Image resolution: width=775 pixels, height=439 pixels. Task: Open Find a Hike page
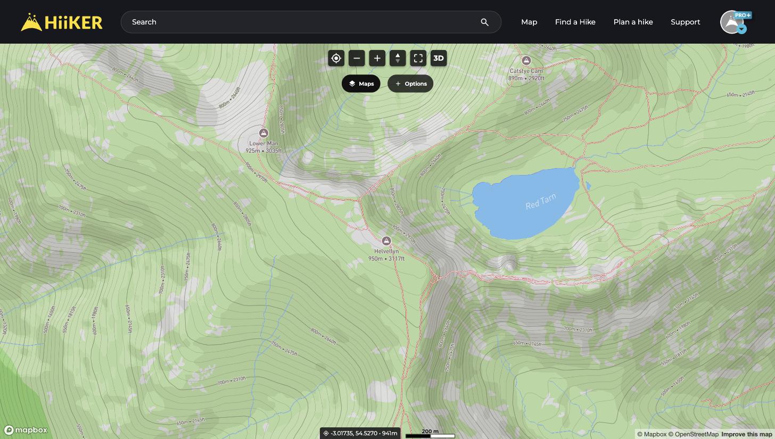tap(575, 22)
